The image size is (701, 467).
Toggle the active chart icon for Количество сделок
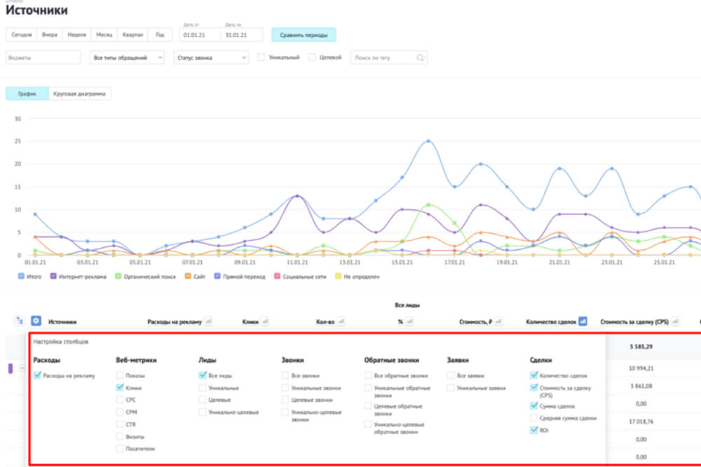(583, 321)
